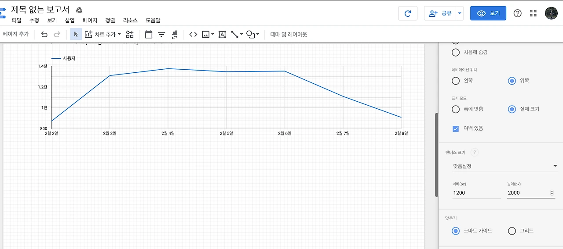563x249 pixels.
Task: Click the Looker Studio logo
Action: click(x=3, y=13)
